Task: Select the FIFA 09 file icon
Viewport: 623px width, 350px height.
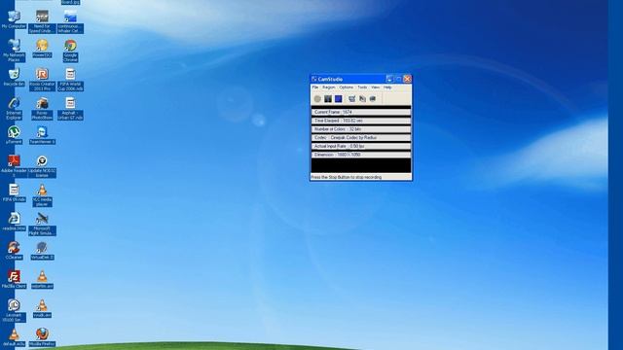Action: click(x=14, y=192)
